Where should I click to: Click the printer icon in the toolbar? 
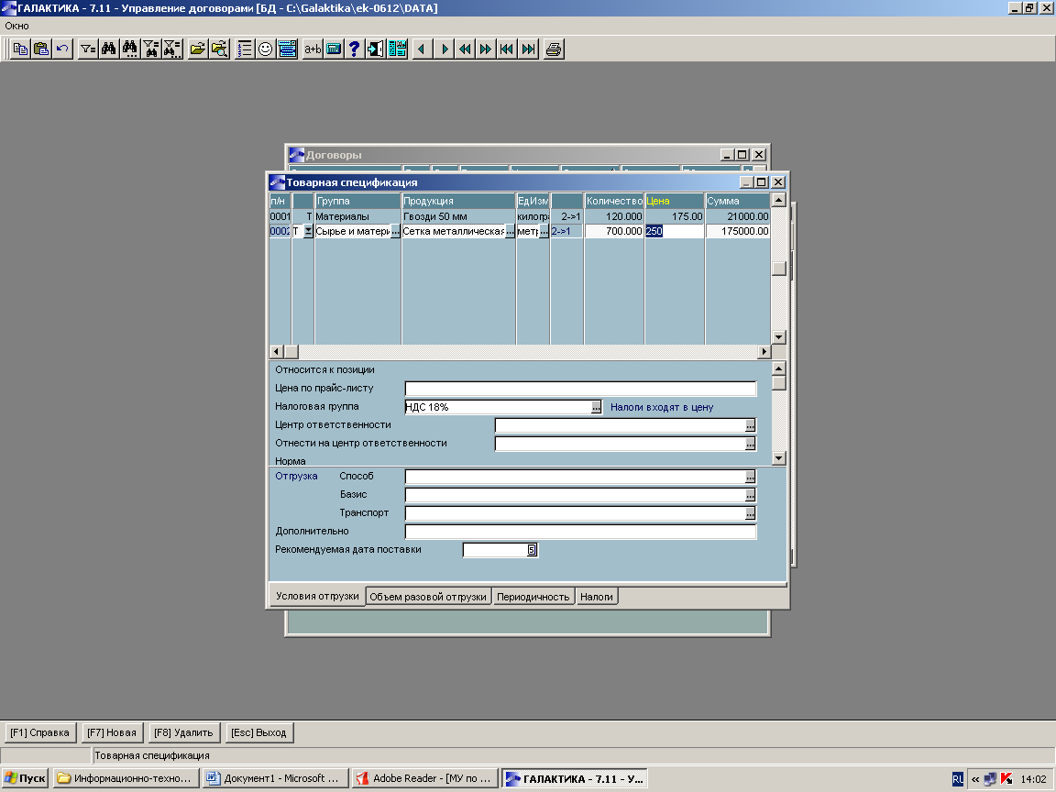tap(553, 49)
